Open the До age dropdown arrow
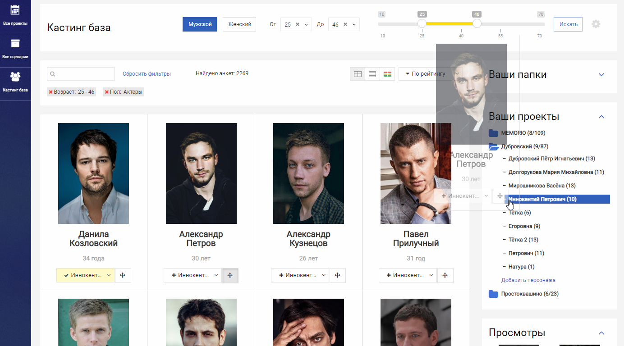Screen dimensions: 624x346 354,25
